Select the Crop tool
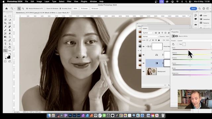 tap(5, 23)
